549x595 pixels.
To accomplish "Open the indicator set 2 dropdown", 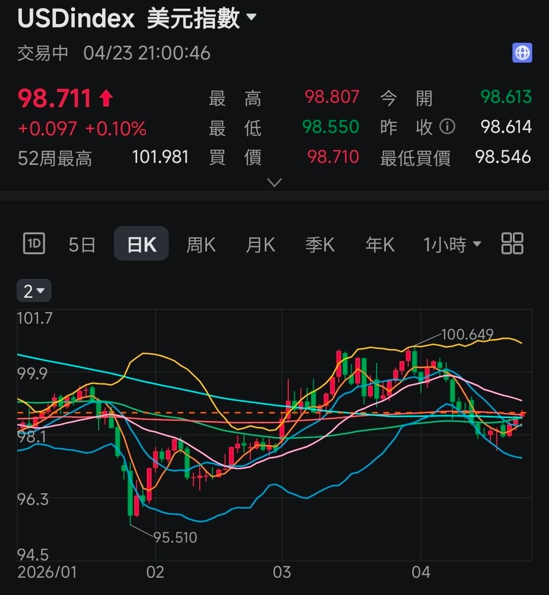I will (34, 291).
